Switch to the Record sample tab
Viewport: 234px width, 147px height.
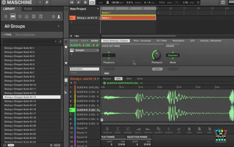[107, 79]
